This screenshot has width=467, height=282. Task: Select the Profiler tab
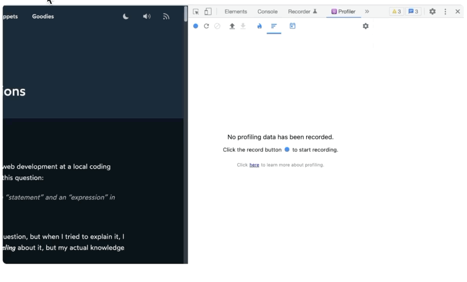click(x=344, y=12)
